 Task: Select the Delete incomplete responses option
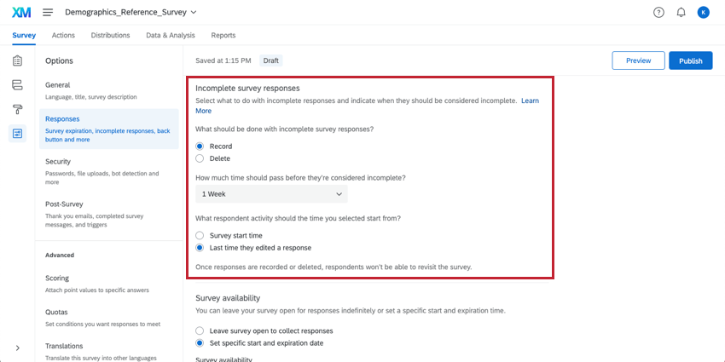click(x=200, y=158)
